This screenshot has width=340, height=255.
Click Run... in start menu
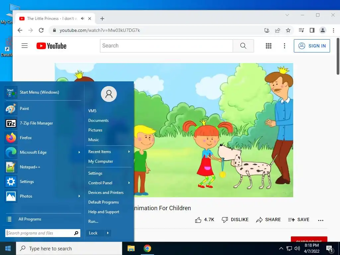pos(93,221)
